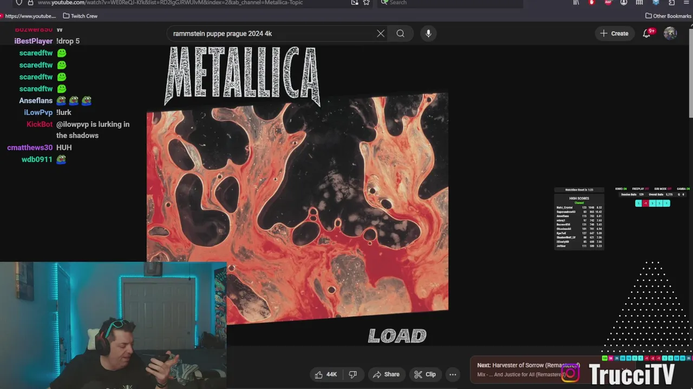Click the HIGH SCORES overlay heading
This screenshot has width=693, height=389.
pyautogui.click(x=579, y=198)
